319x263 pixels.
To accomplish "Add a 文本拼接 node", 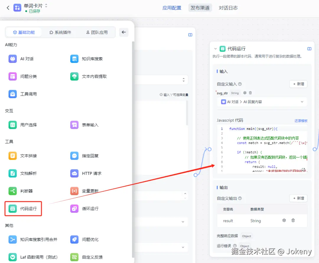I will (23, 156).
